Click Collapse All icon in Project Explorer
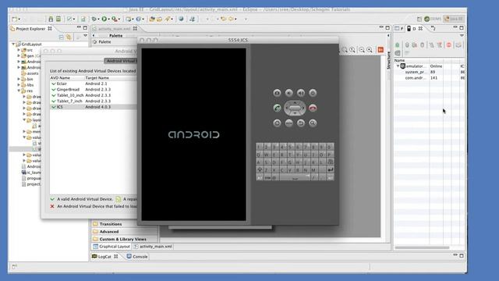The width and height of the screenshot is (499, 281). click(62, 37)
